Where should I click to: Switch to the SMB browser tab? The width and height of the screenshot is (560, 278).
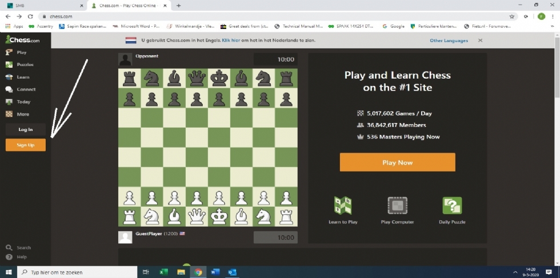click(43, 6)
